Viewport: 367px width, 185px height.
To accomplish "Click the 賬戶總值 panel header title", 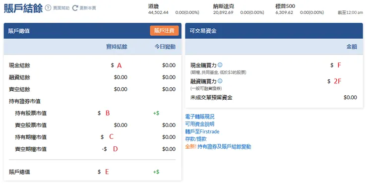I will coord(19,31).
